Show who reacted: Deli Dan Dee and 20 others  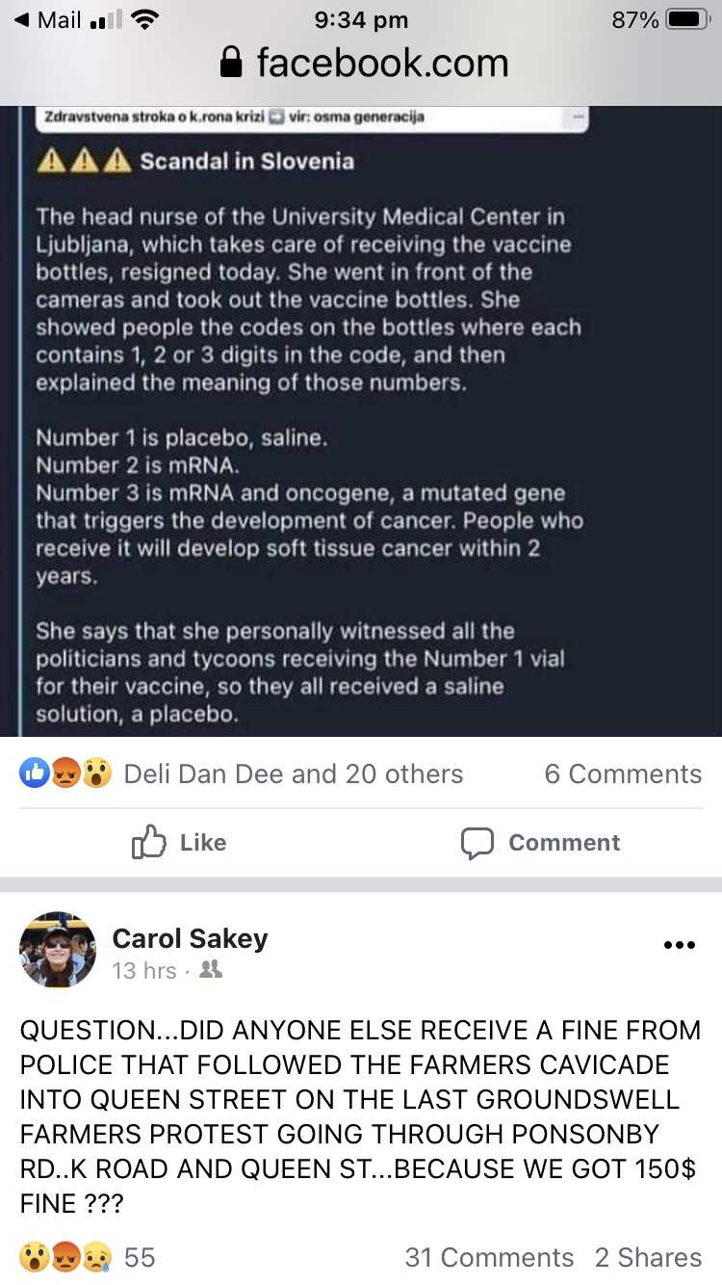294,774
